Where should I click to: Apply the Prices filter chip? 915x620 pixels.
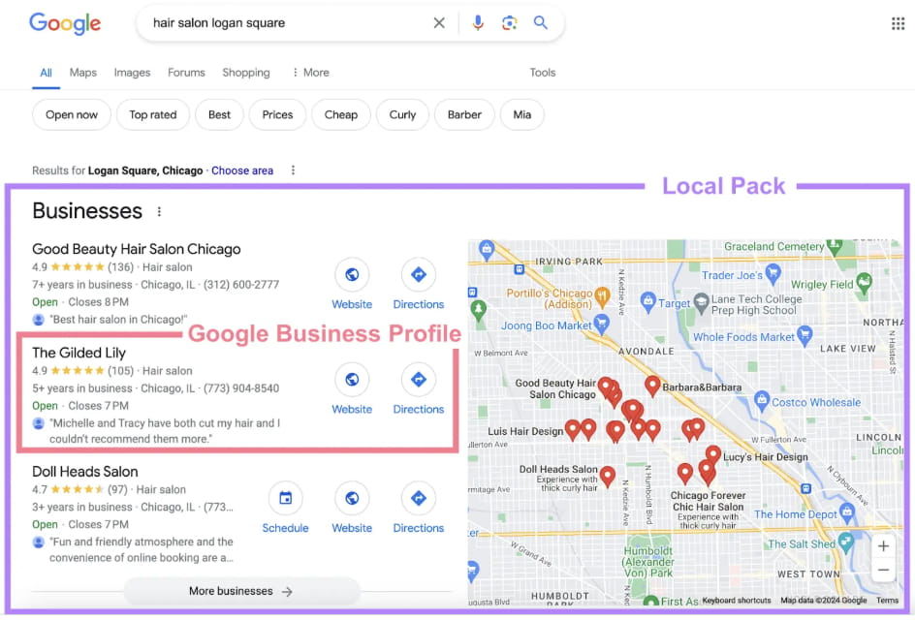coord(277,115)
